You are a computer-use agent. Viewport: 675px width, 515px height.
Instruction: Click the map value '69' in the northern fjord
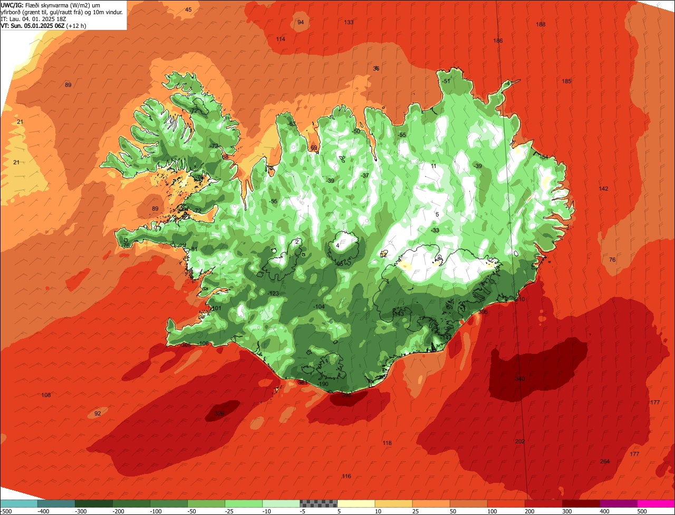(314, 148)
